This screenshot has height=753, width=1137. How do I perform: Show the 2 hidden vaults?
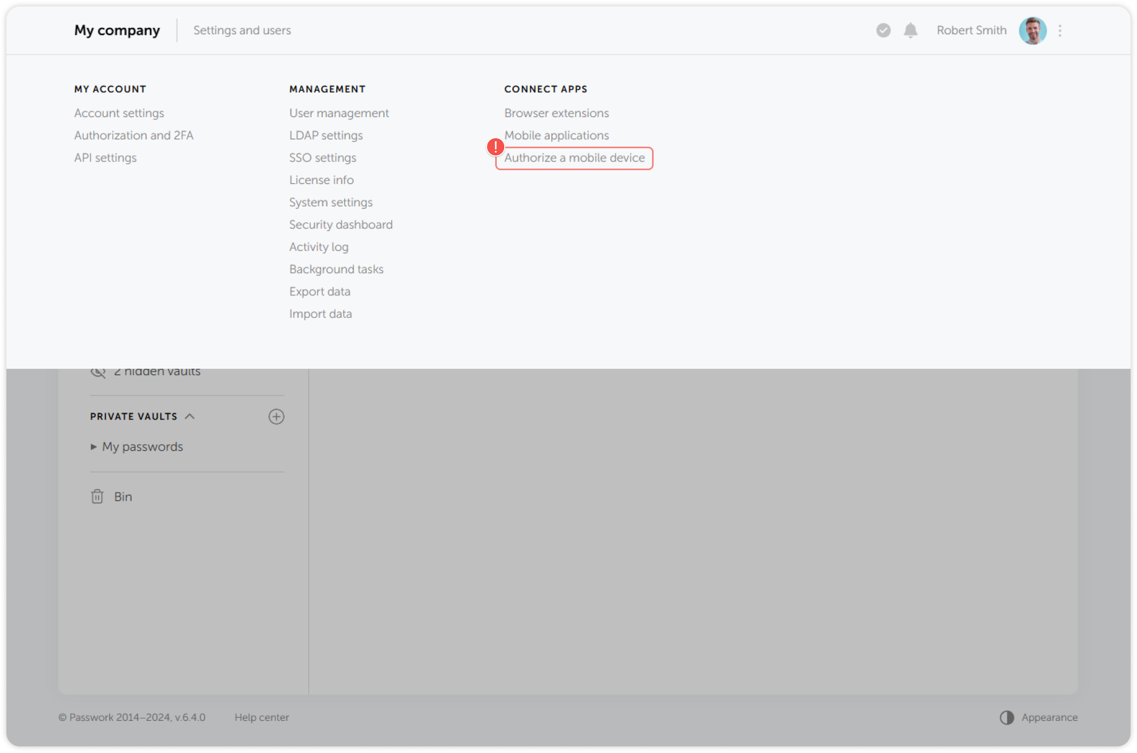tap(157, 371)
